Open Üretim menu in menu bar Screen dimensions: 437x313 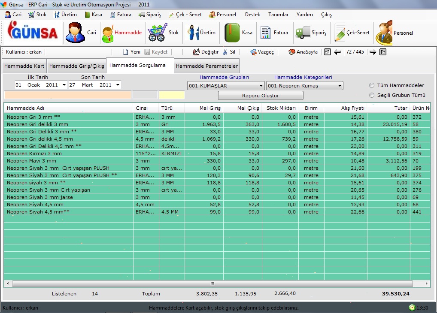(x=66, y=15)
